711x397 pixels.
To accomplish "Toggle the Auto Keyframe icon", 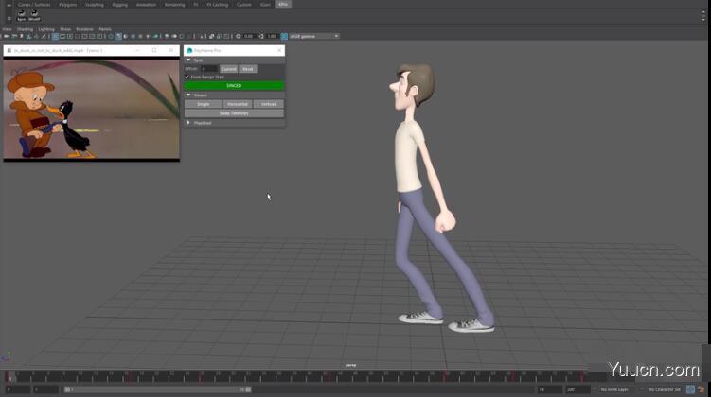I will click(x=690, y=389).
